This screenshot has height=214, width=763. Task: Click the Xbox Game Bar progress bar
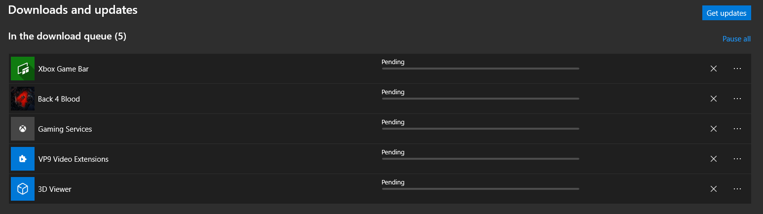click(x=480, y=69)
